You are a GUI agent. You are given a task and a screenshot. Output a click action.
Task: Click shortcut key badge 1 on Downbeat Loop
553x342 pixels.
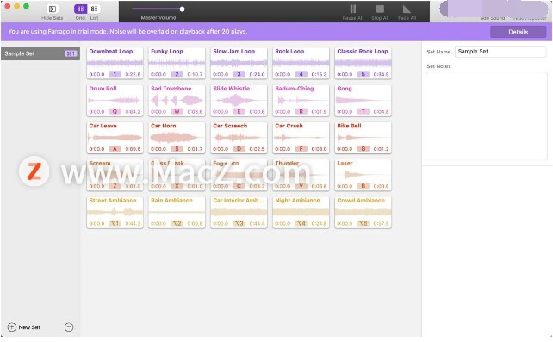115,74
